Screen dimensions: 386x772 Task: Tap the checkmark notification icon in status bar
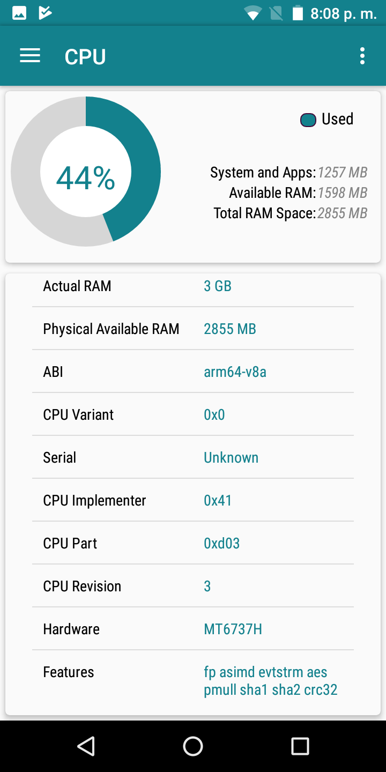click(46, 13)
